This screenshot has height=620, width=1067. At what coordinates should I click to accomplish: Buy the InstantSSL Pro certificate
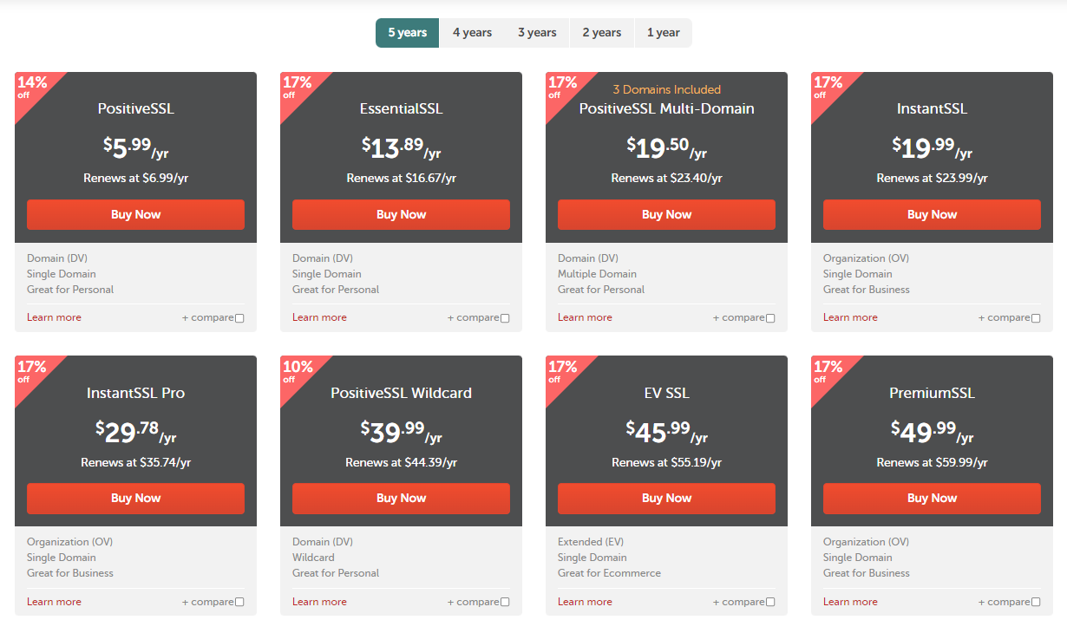[x=135, y=498]
